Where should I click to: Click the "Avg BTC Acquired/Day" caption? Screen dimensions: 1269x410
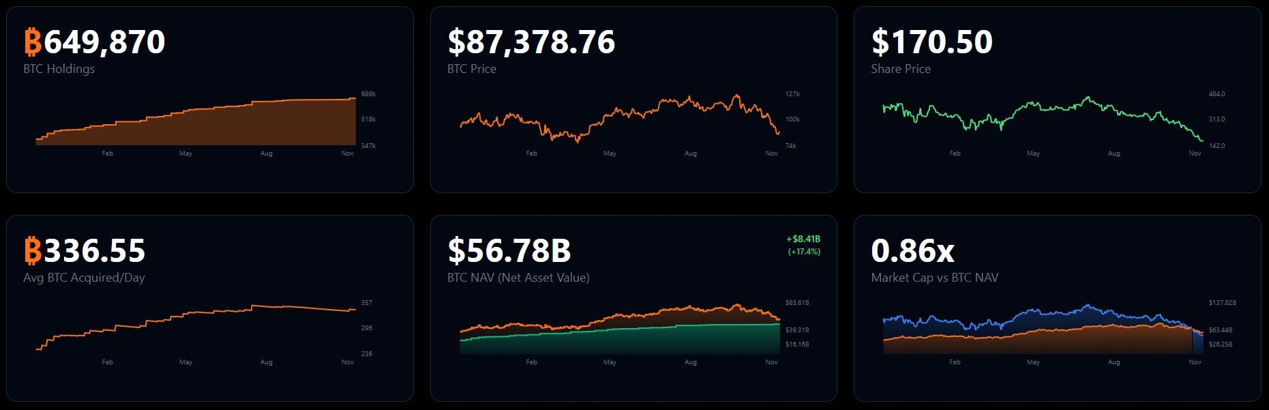point(84,278)
